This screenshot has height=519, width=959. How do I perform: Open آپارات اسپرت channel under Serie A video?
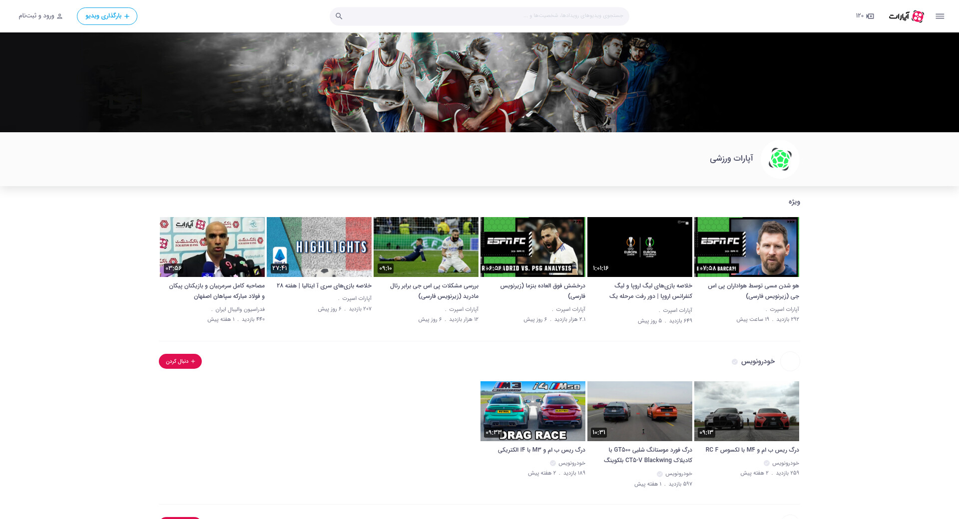pyautogui.click(x=357, y=298)
